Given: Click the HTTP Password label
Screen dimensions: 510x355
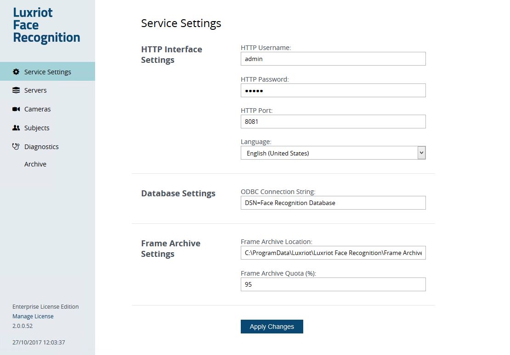Looking at the screenshot, I should click(265, 79).
